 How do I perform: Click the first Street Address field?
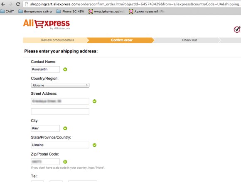point(60,101)
